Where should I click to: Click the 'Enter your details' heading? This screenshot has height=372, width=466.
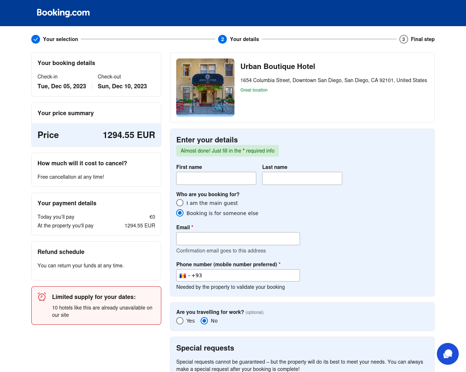tap(207, 140)
